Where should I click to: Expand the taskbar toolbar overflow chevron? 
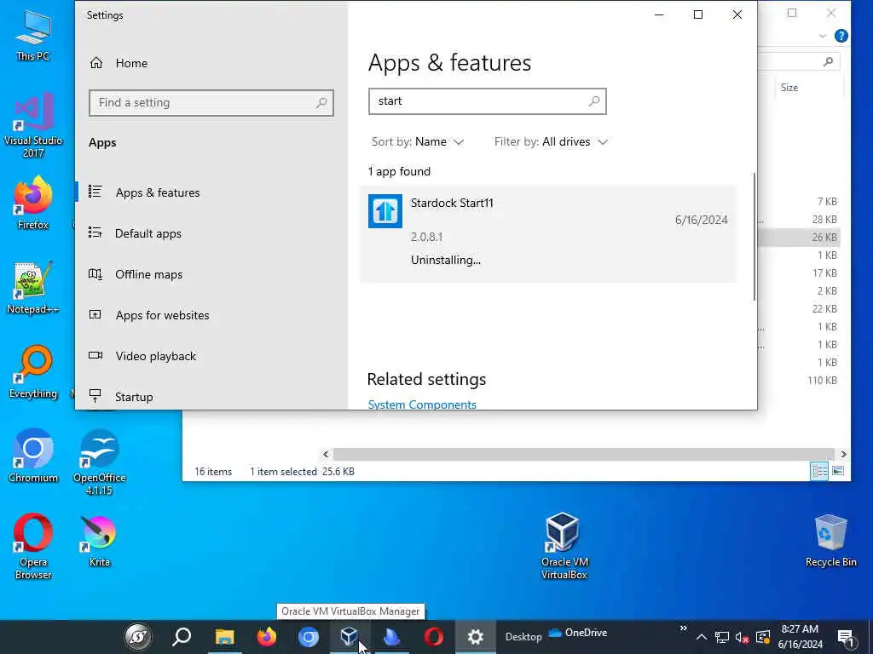click(x=683, y=629)
